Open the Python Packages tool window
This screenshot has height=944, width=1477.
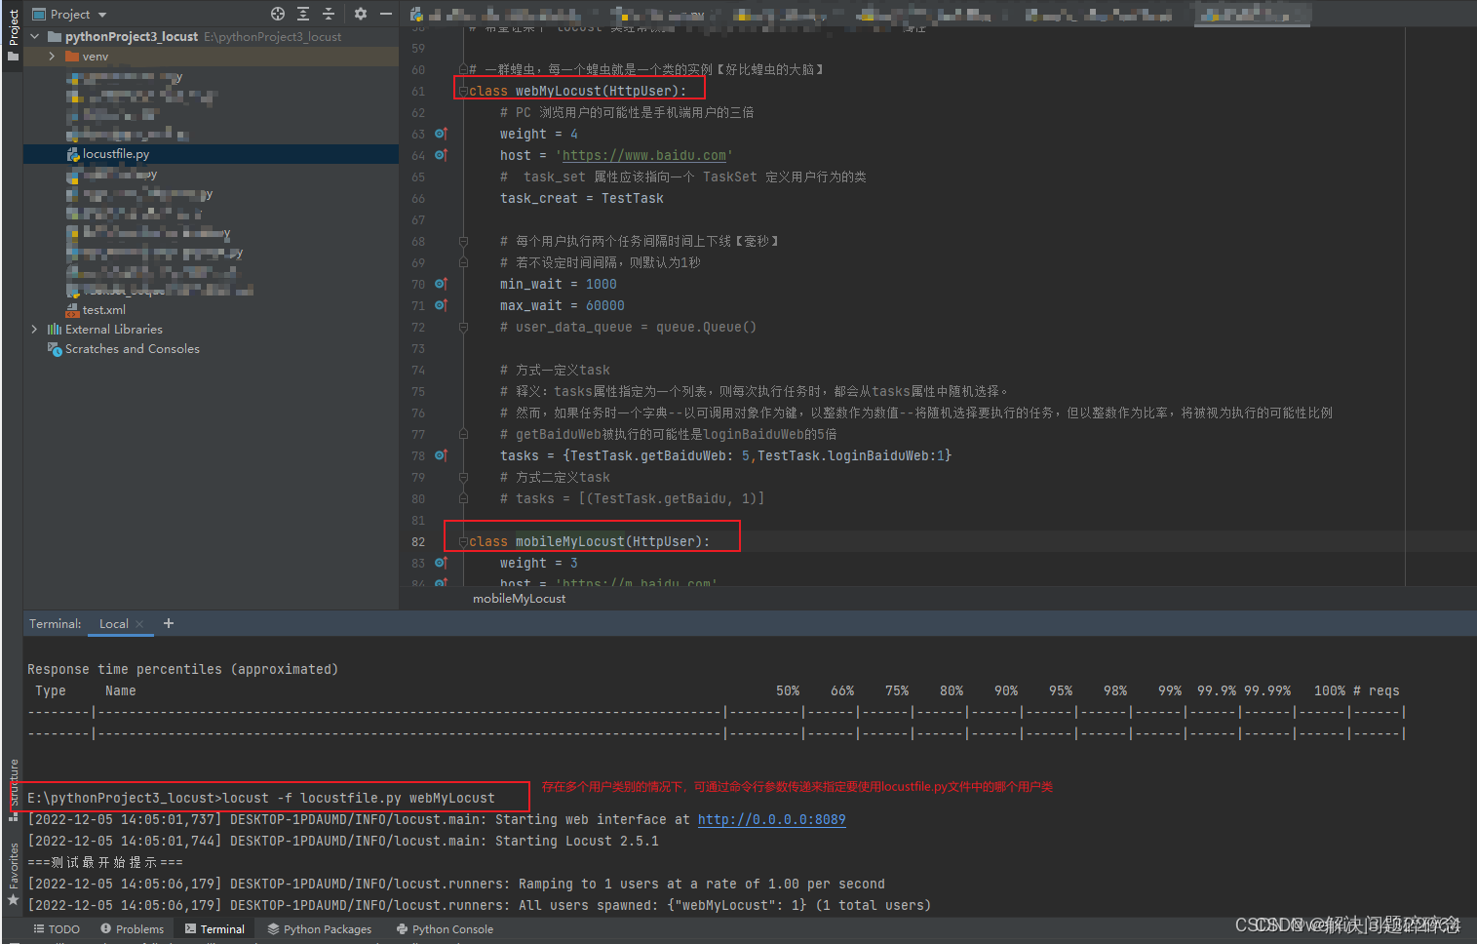pos(320,929)
